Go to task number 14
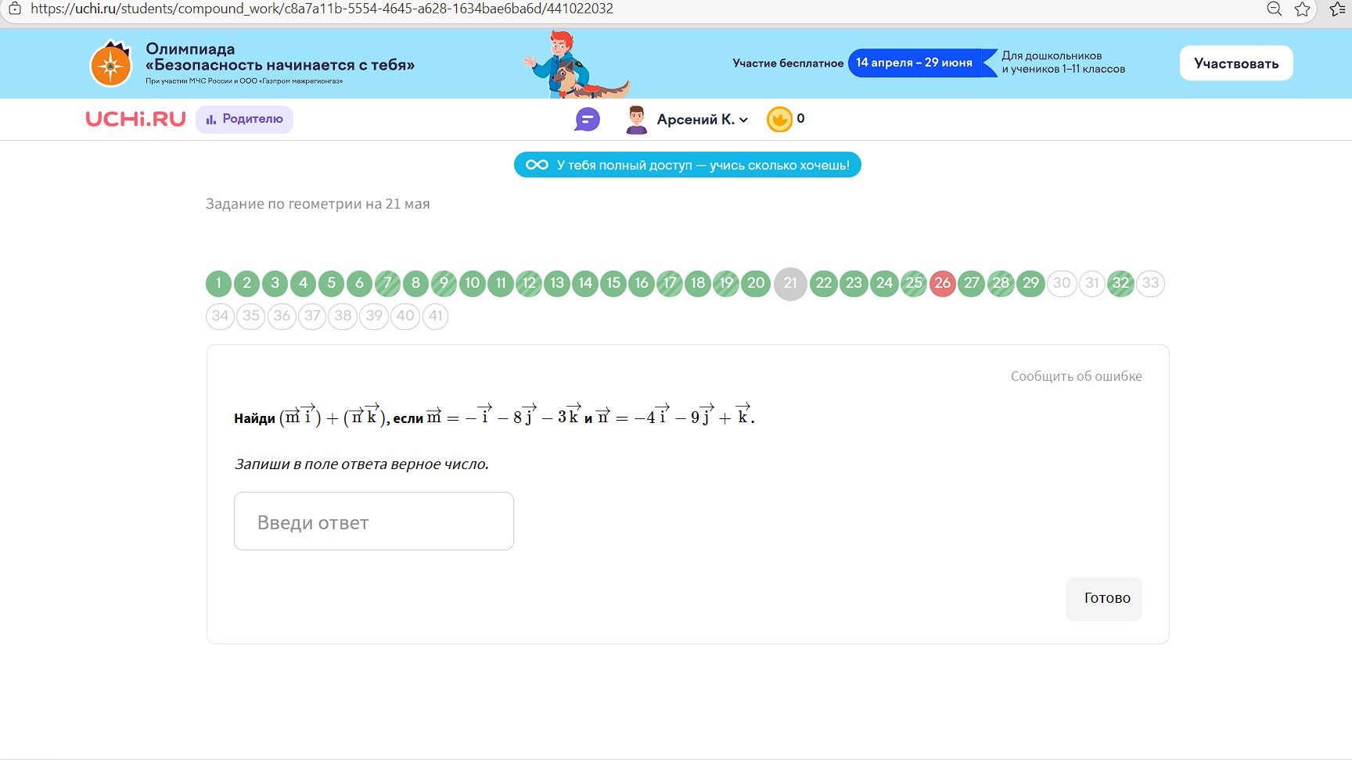Viewport: 1352px width, 760px height. click(585, 283)
